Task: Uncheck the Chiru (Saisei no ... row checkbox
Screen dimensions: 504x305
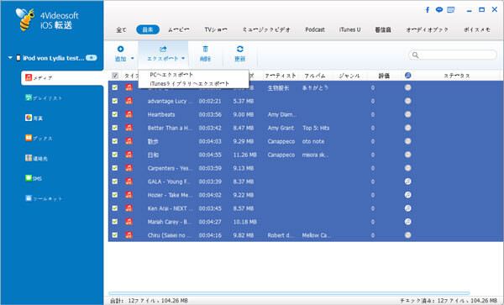Action: pos(115,235)
